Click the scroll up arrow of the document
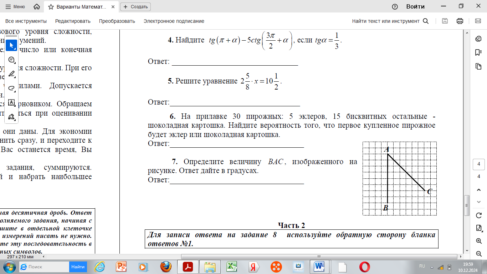This screenshot has width=487, height=274. click(x=467, y=32)
